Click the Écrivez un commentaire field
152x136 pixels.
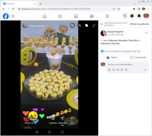click(128, 64)
